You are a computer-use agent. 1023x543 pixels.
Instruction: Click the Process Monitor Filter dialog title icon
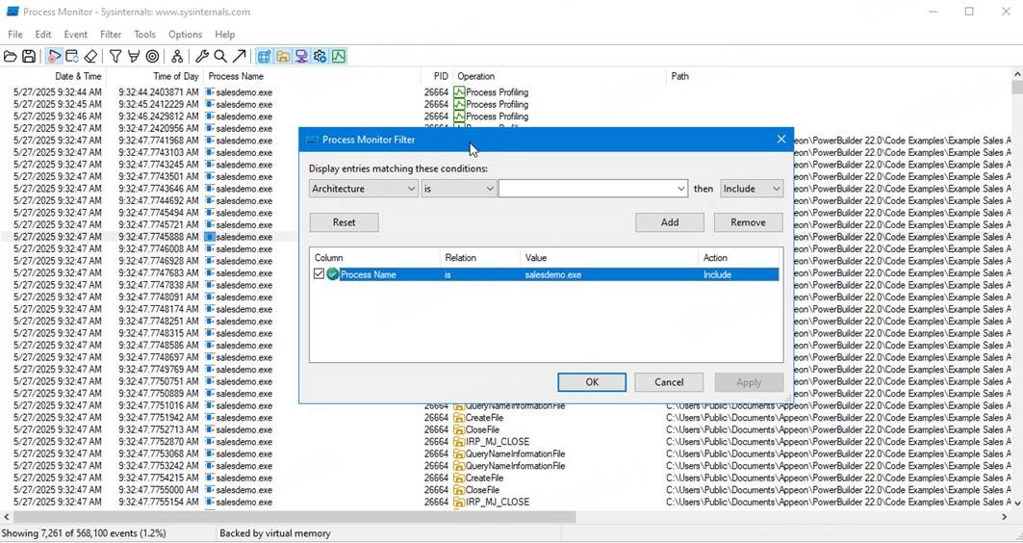click(312, 140)
